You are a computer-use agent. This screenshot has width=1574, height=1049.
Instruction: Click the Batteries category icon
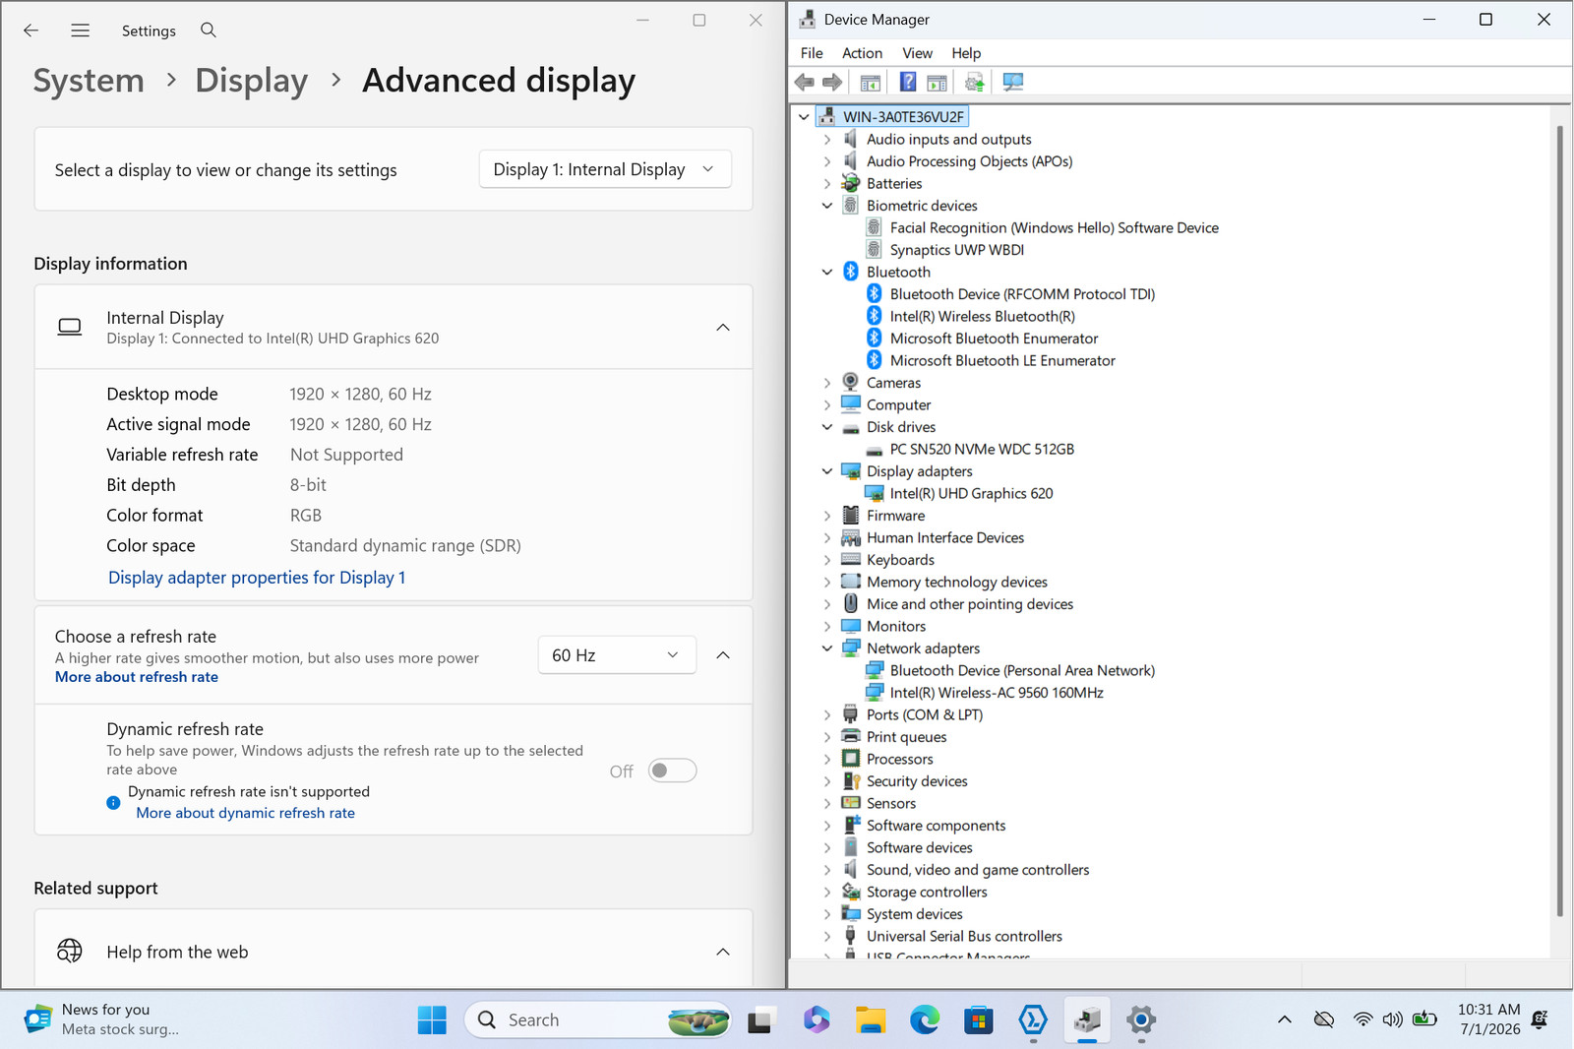click(851, 183)
